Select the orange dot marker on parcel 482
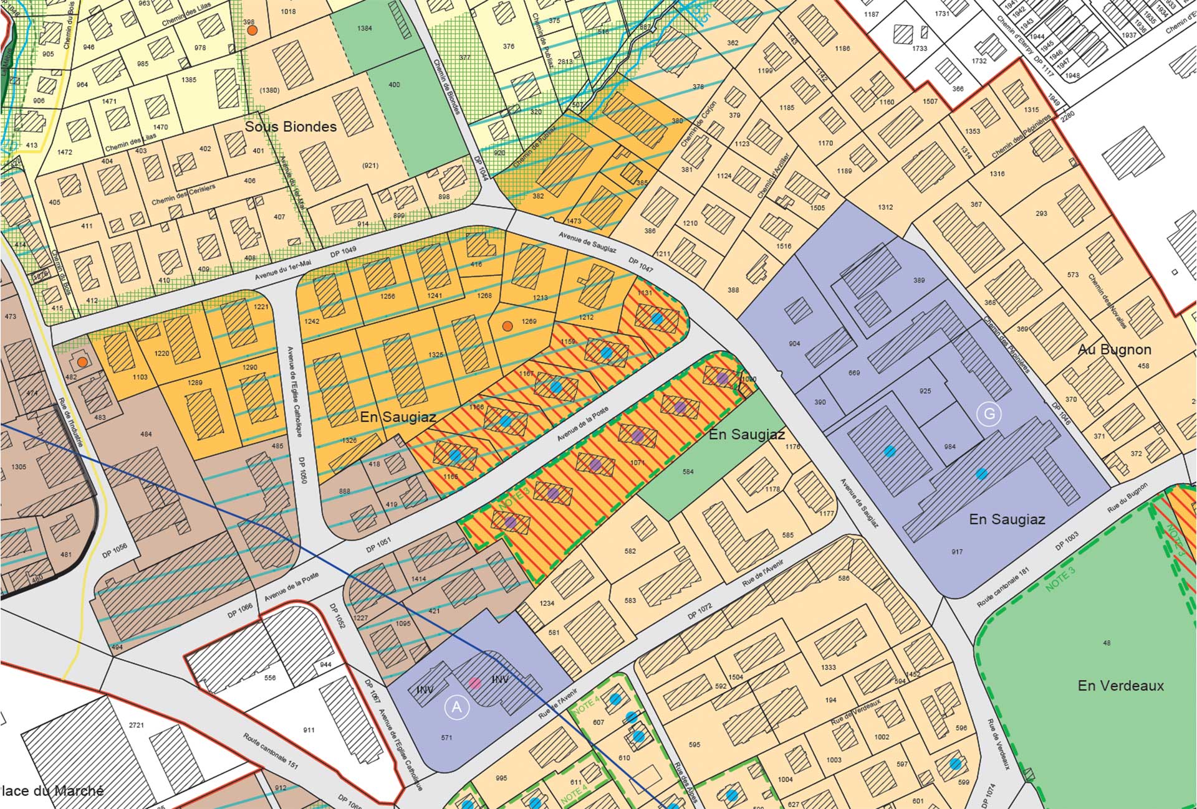 [82, 362]
